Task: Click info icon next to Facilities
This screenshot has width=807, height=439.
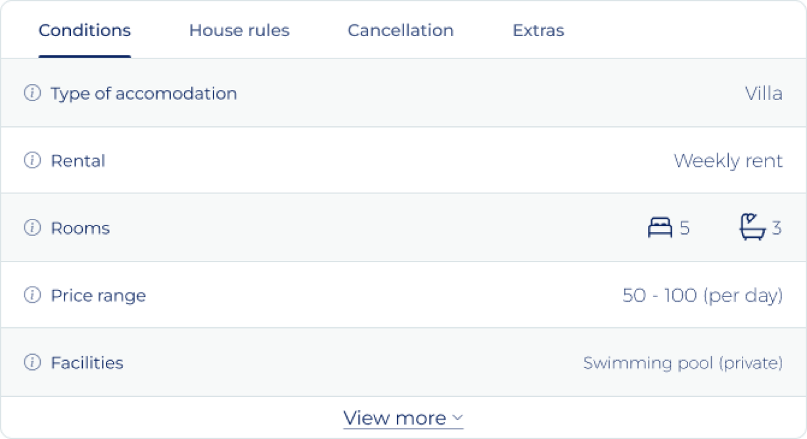Action: pos(32,363)
